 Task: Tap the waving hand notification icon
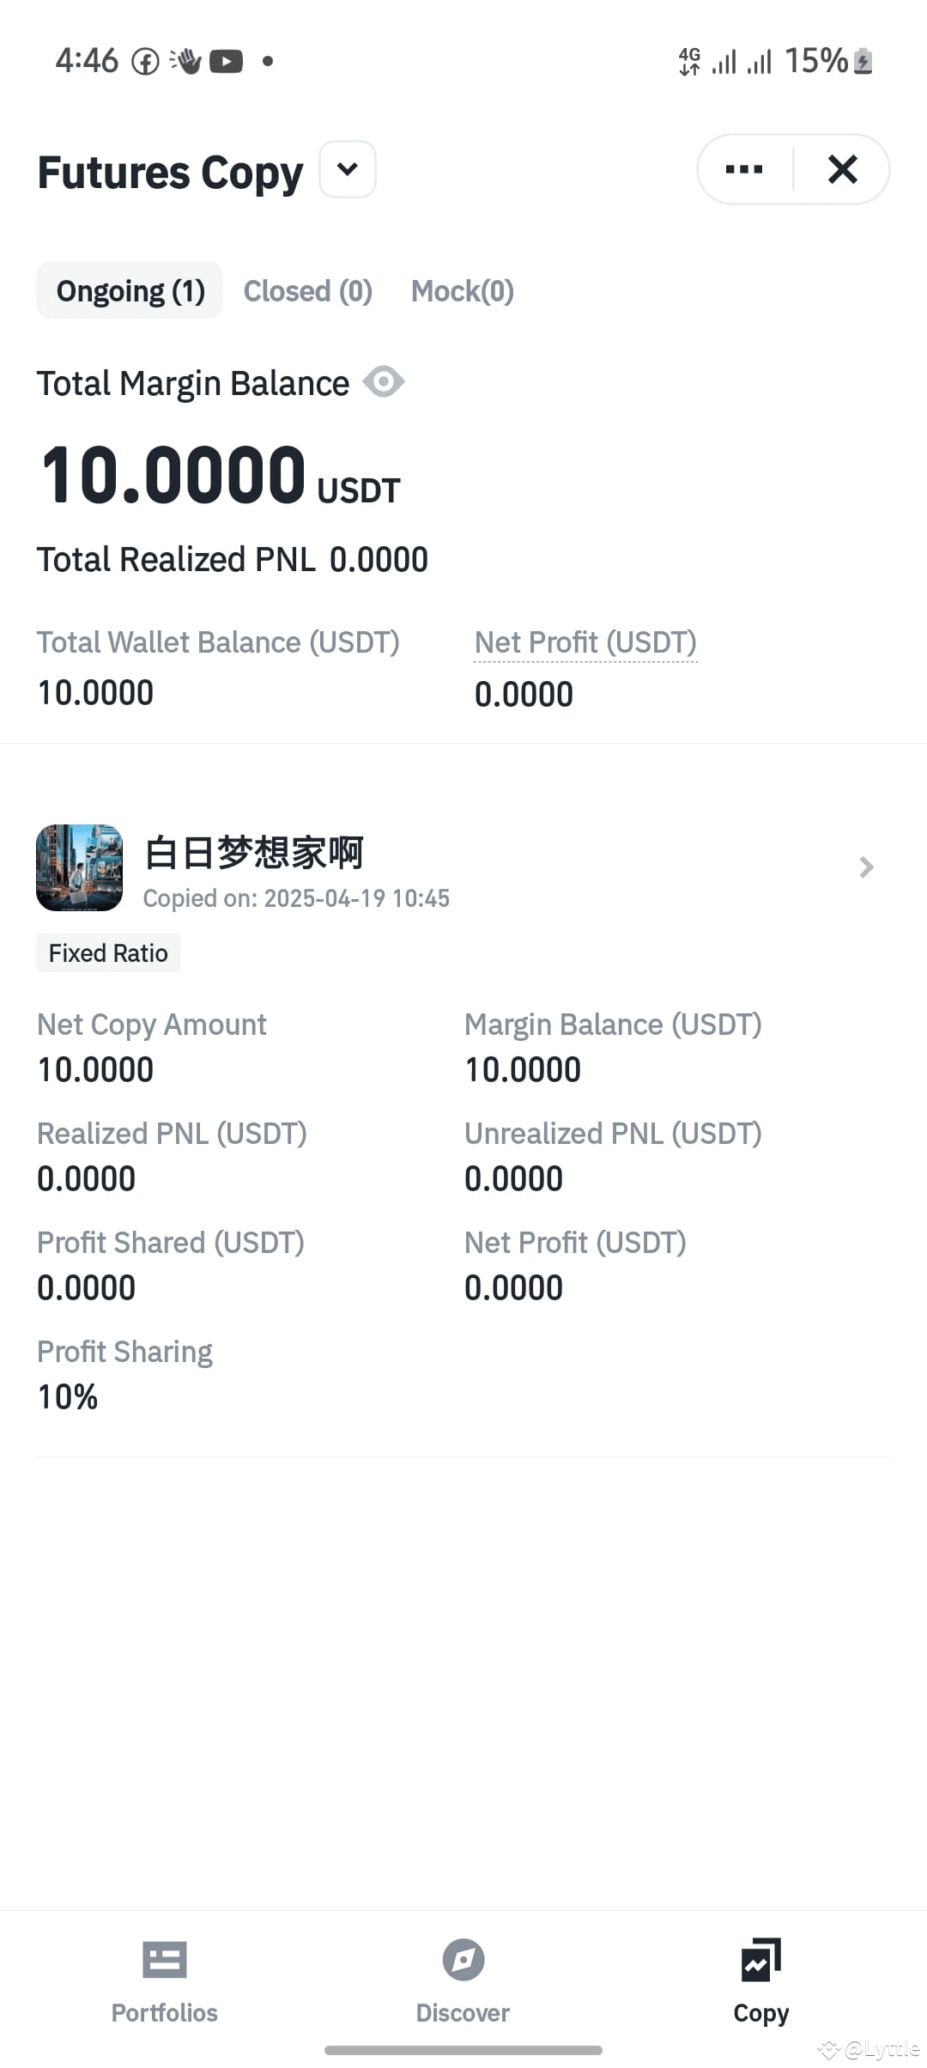(x=185, y=61)
